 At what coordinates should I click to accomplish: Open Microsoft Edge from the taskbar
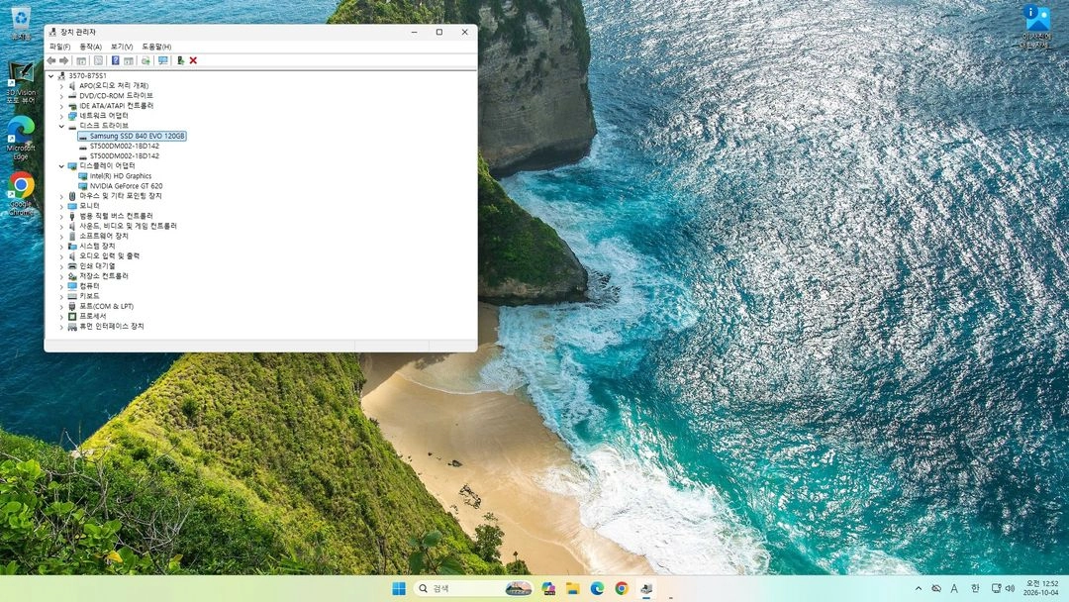[597, 588]
